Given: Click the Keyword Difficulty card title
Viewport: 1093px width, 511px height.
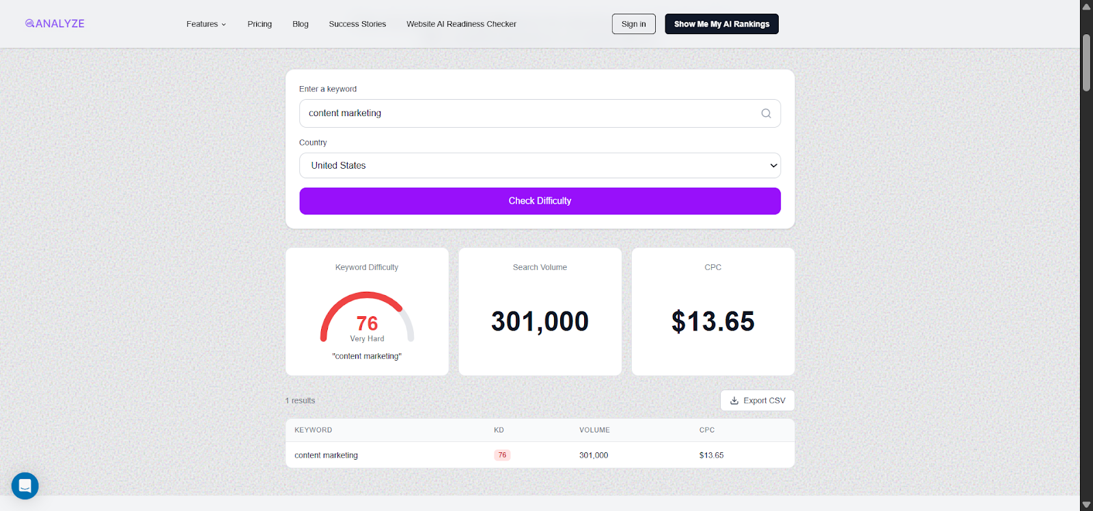Looking at the screenshot, I should [x=367, y=267].
